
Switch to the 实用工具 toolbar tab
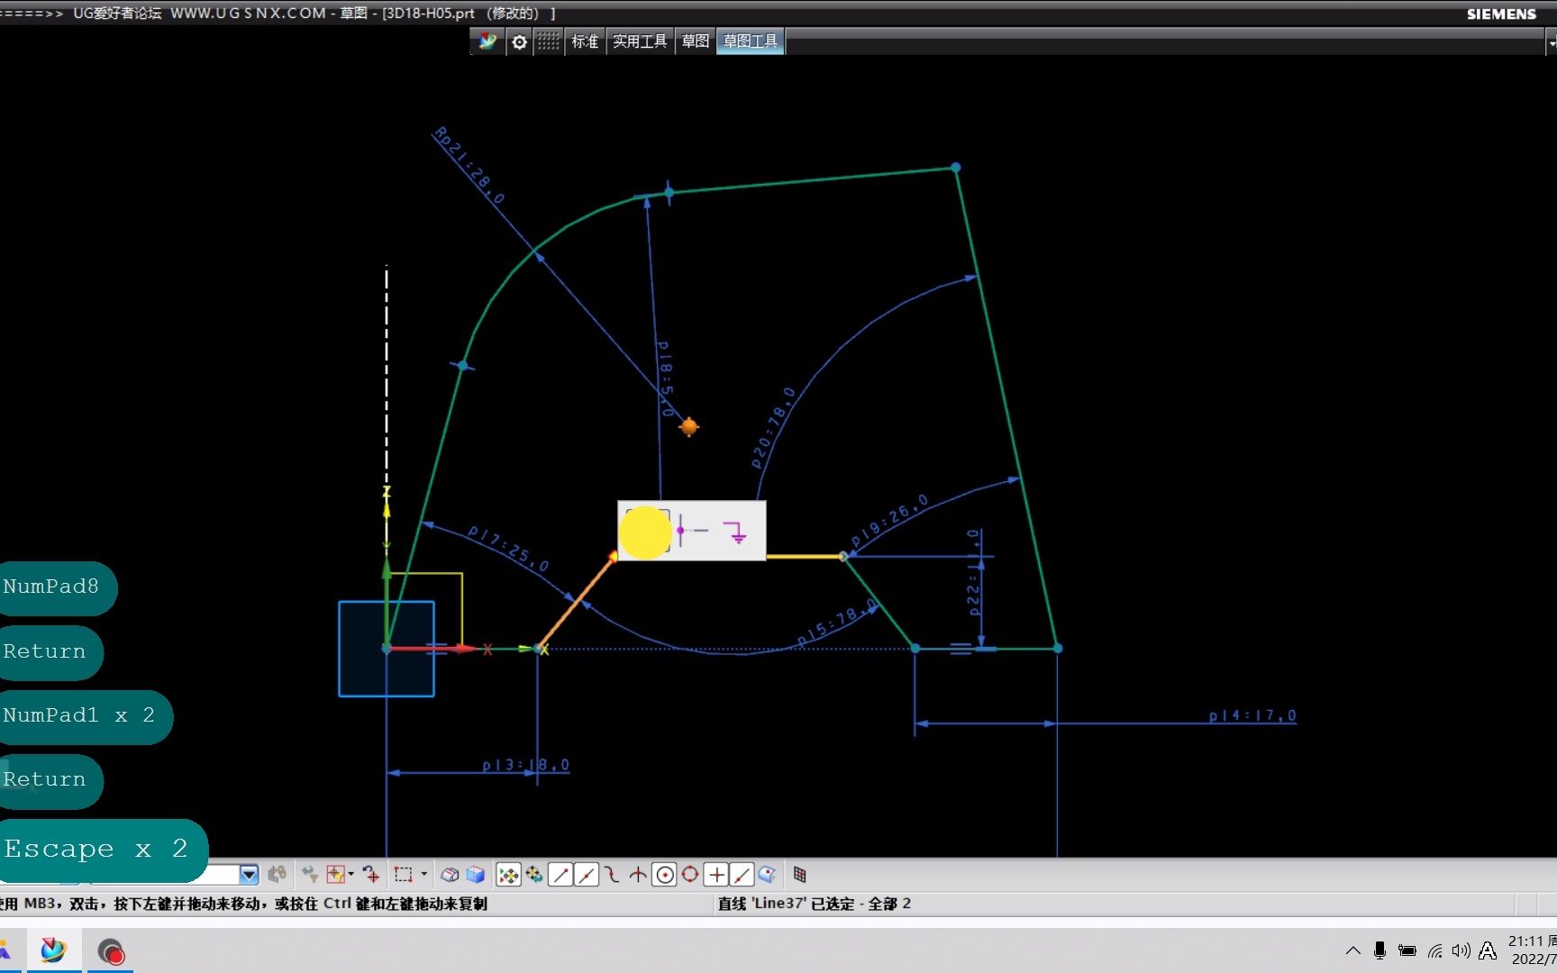coord(640,41)
